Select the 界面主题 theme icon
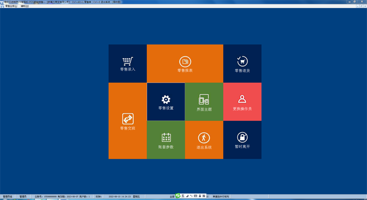This screenshot has width=367, height=200. point(204,100)
